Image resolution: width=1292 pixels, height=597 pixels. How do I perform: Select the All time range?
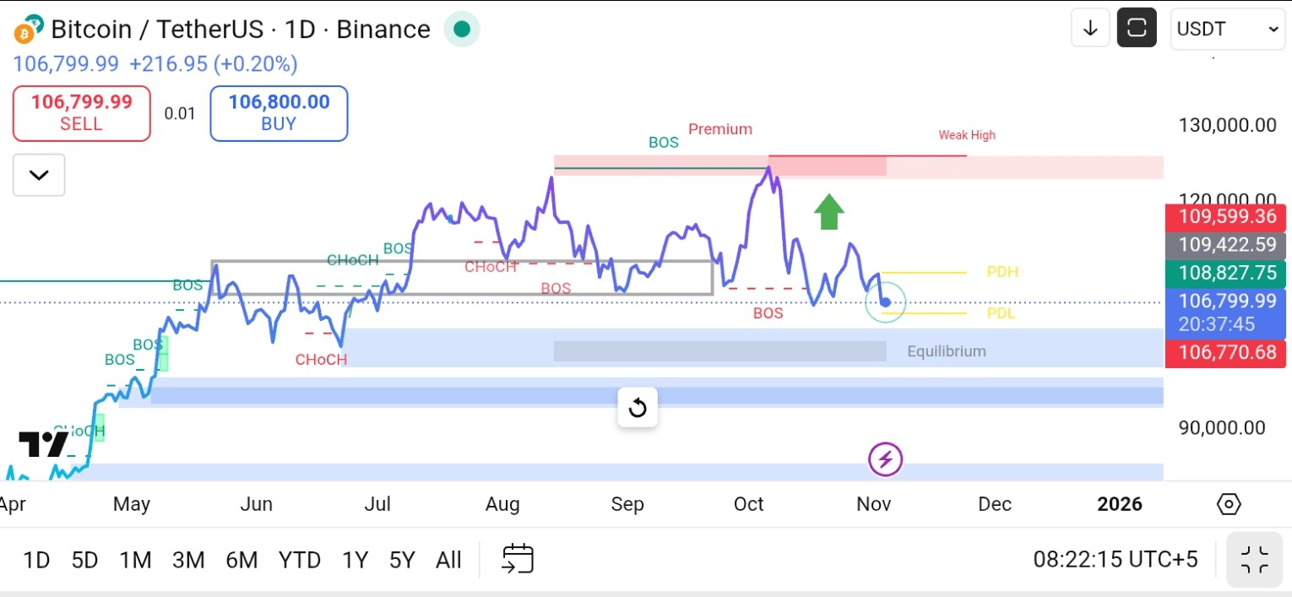click(448, 560)
